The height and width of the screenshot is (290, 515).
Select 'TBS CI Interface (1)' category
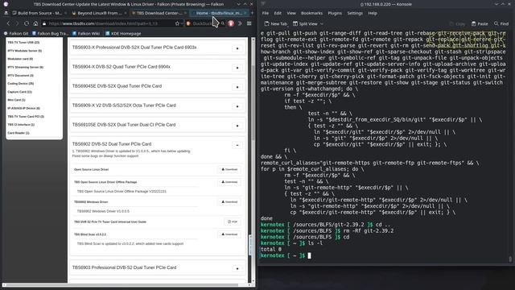(21, 125)
